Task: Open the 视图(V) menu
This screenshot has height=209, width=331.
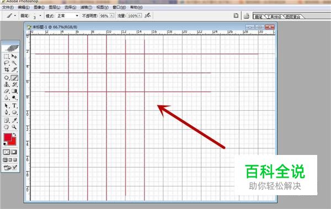Action: [103, 7]
